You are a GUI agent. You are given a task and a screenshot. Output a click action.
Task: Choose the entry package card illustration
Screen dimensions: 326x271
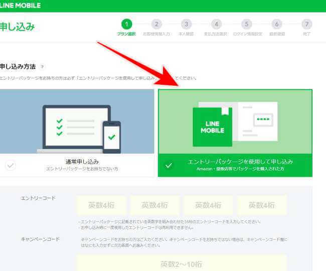pos(235,121)
